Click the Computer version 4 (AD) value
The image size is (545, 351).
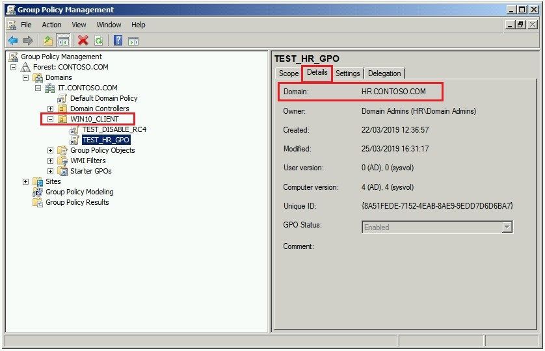pos(387,187)
